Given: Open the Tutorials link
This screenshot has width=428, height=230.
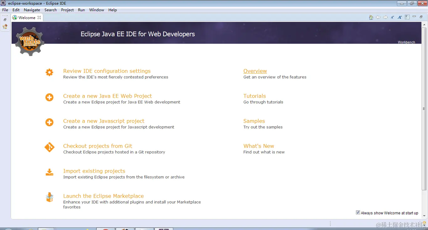Looking at the screenshot, I should pyautogui.click(x=254, y=96).
